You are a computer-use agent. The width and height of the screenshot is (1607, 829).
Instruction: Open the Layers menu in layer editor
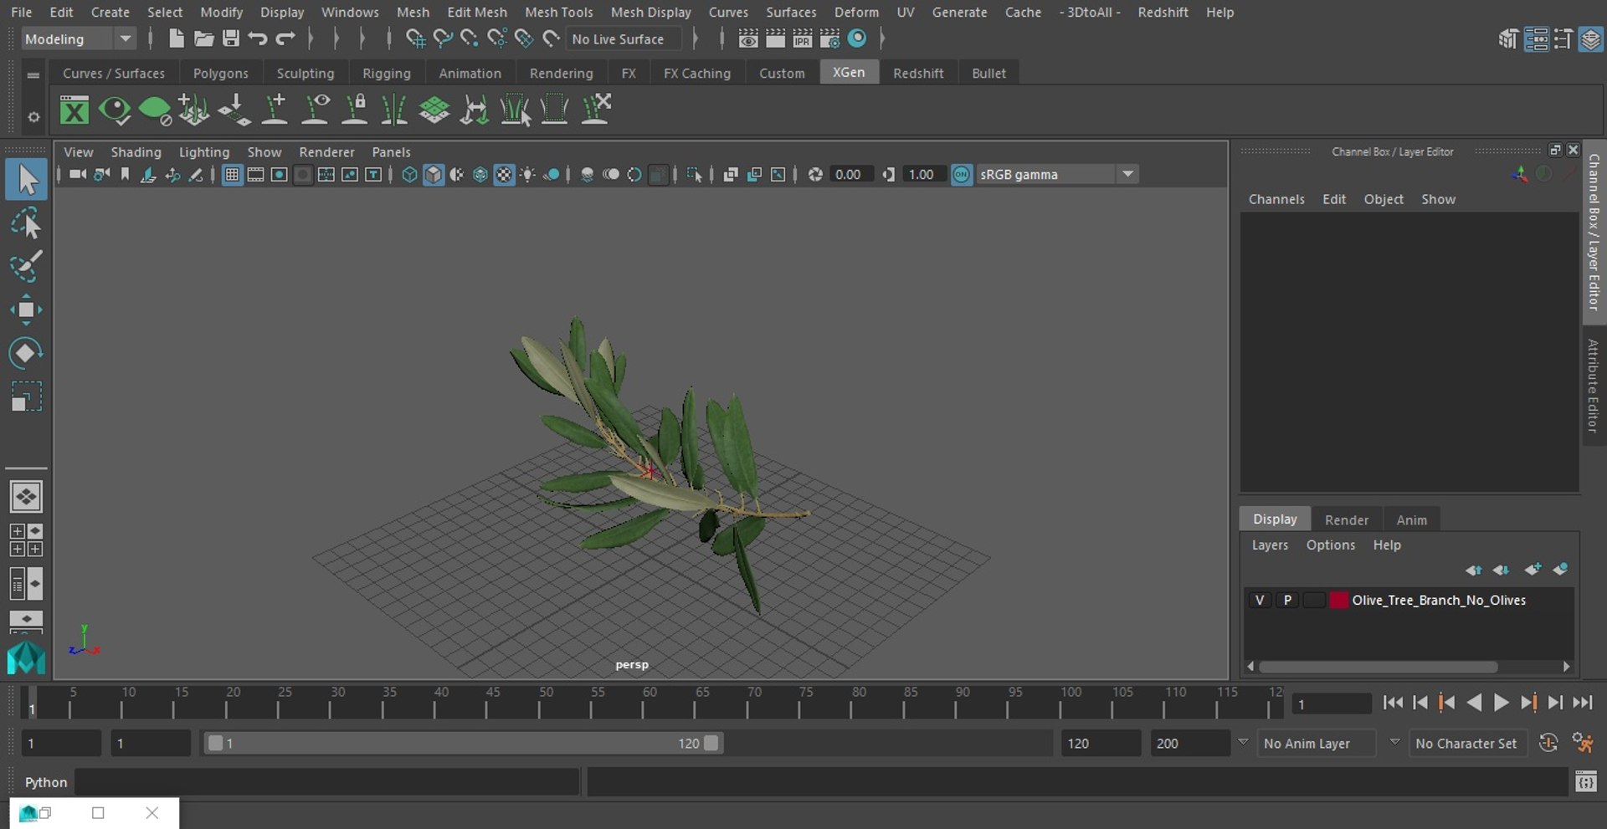pyautogui.click(x=1270, y=545)
